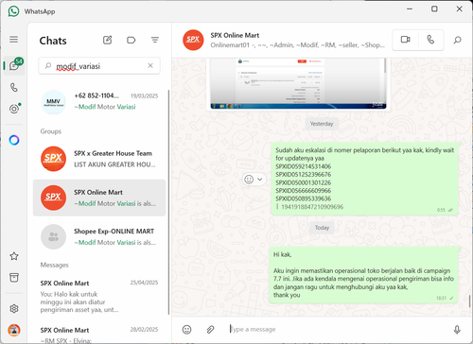The width and height of the screenshot is (473, 344).
Task: Close the WhatsApp window
Action: point(460,9)
